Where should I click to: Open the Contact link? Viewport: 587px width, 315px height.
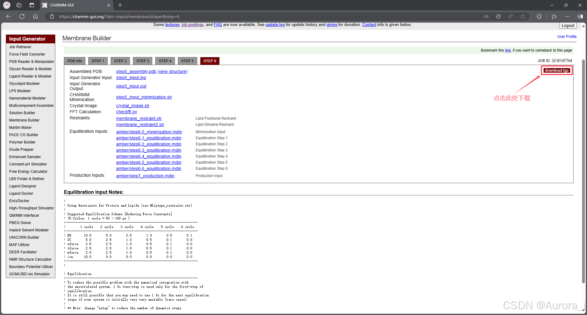[369, 25]
